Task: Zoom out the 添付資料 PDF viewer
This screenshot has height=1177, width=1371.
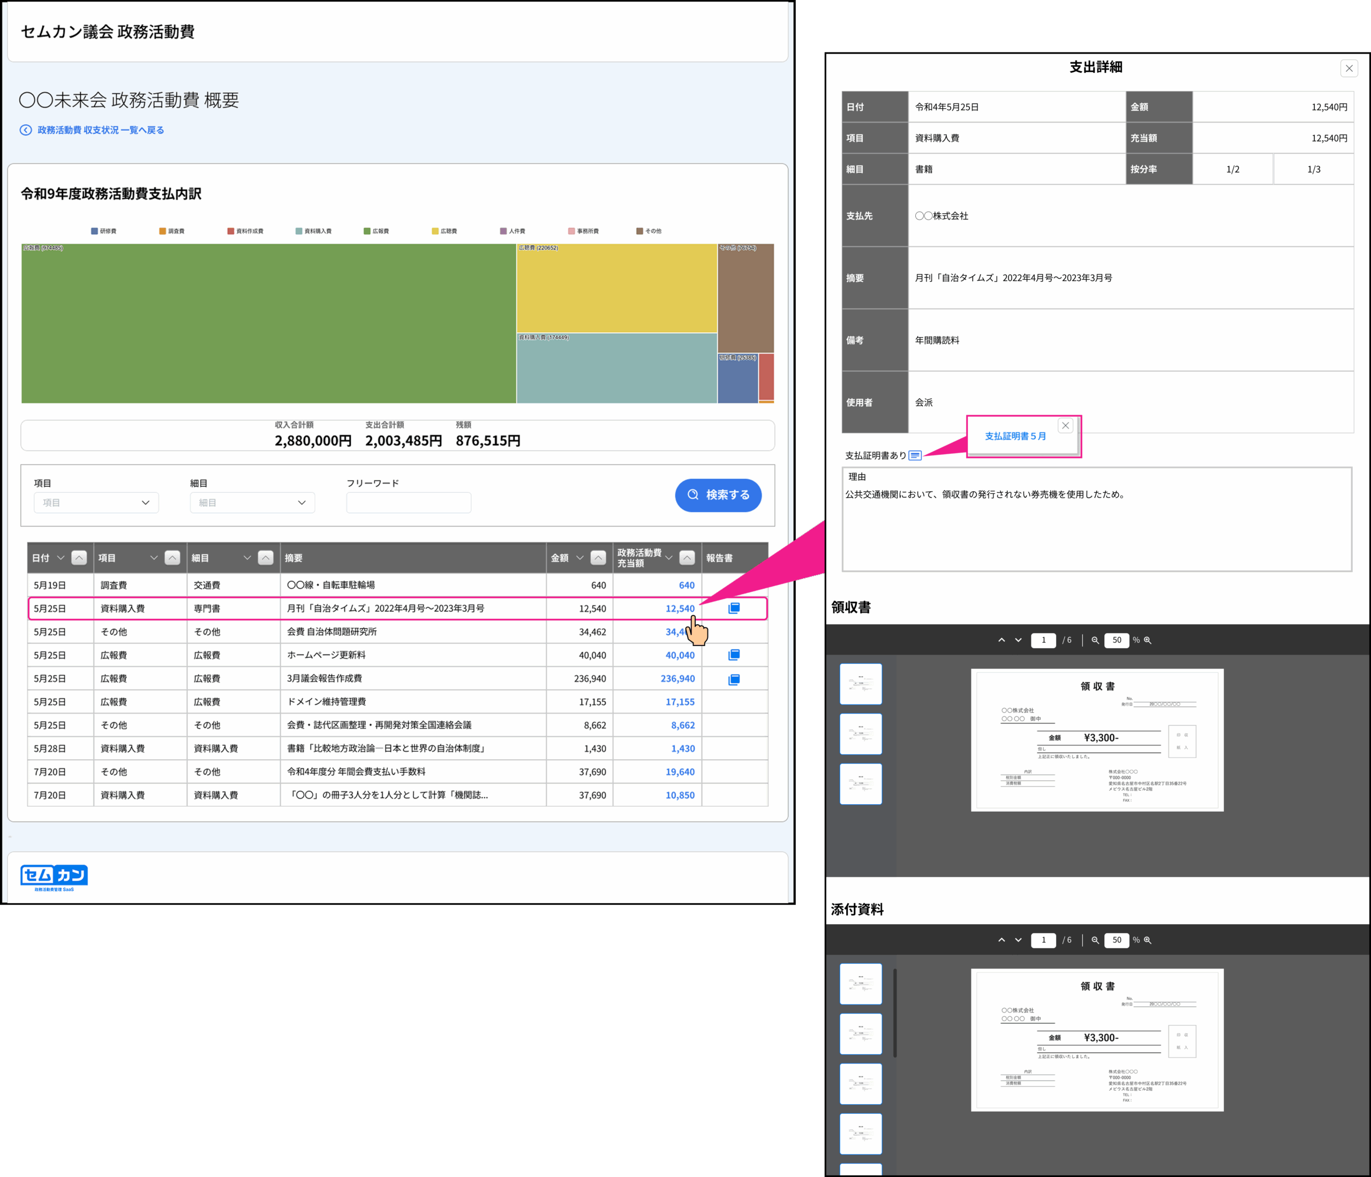Action: coord(1095,940)
